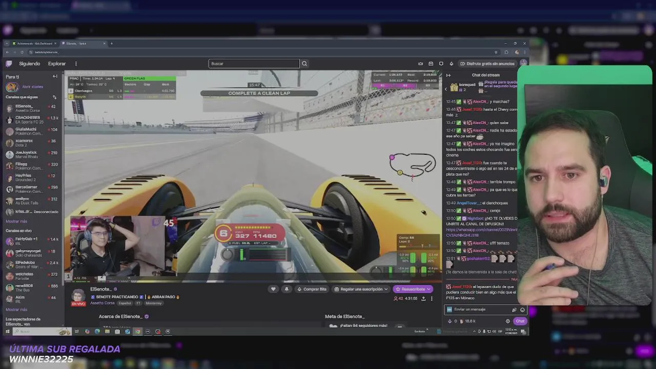Click the ElSenote_ EN VIVO avatar
The height and width of the screenshot is (369, 656).
point(78,297)
